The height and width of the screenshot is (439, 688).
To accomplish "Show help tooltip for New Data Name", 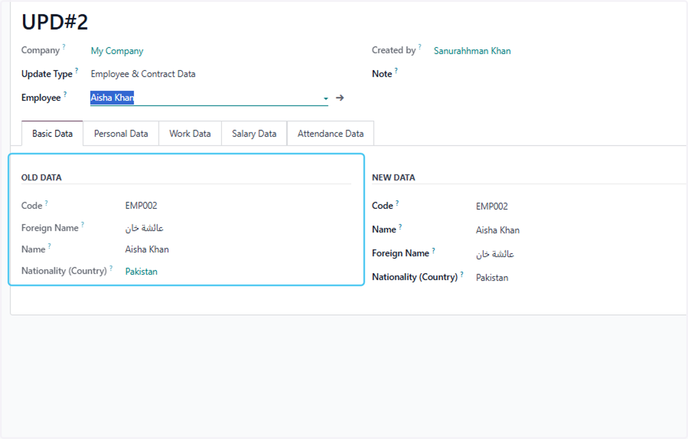I will pyautogui.click(x=400, y=226).
